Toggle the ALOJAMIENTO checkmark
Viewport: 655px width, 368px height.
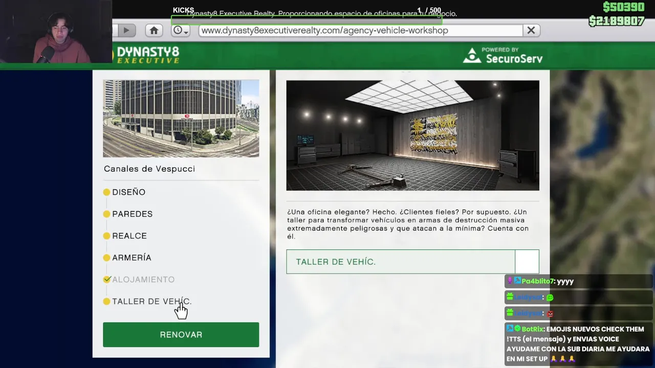(106, 280)
